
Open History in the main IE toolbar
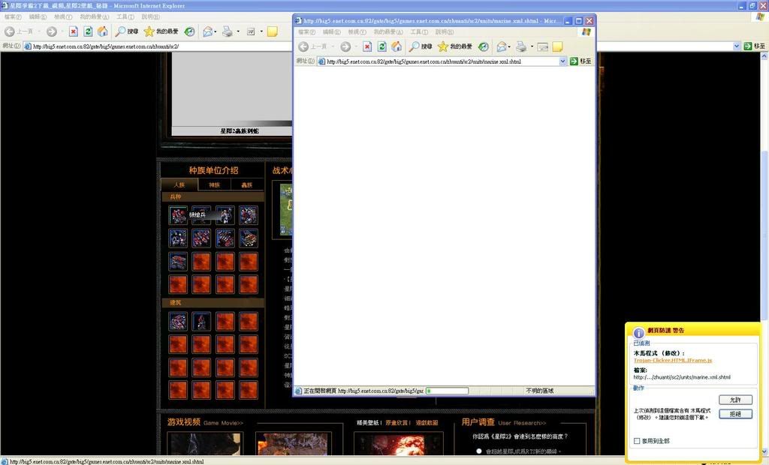[x=189, y=31]
